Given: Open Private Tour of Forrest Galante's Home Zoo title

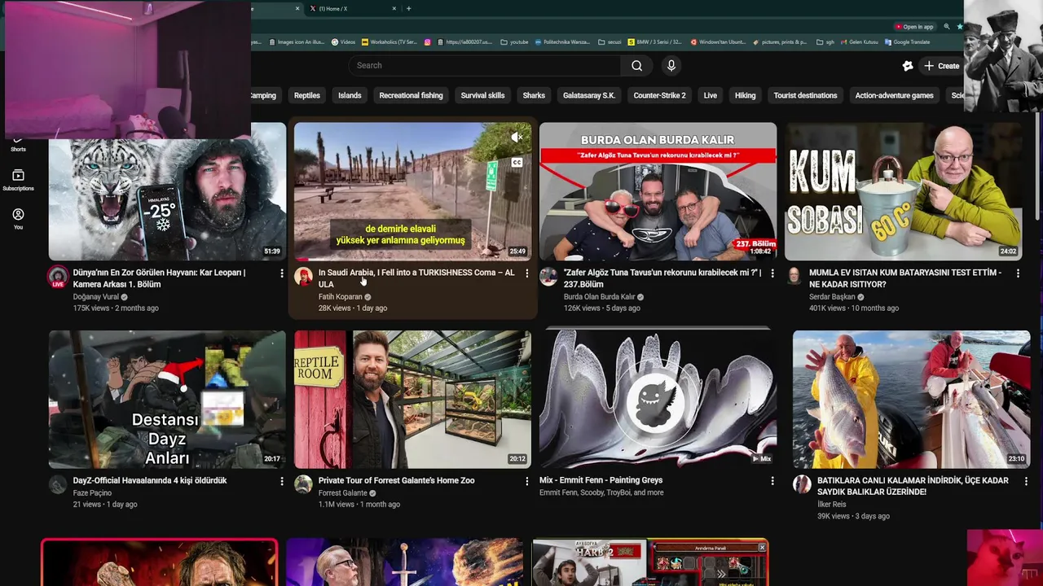Looking at the screenshot, I should (x=396, y=480).
